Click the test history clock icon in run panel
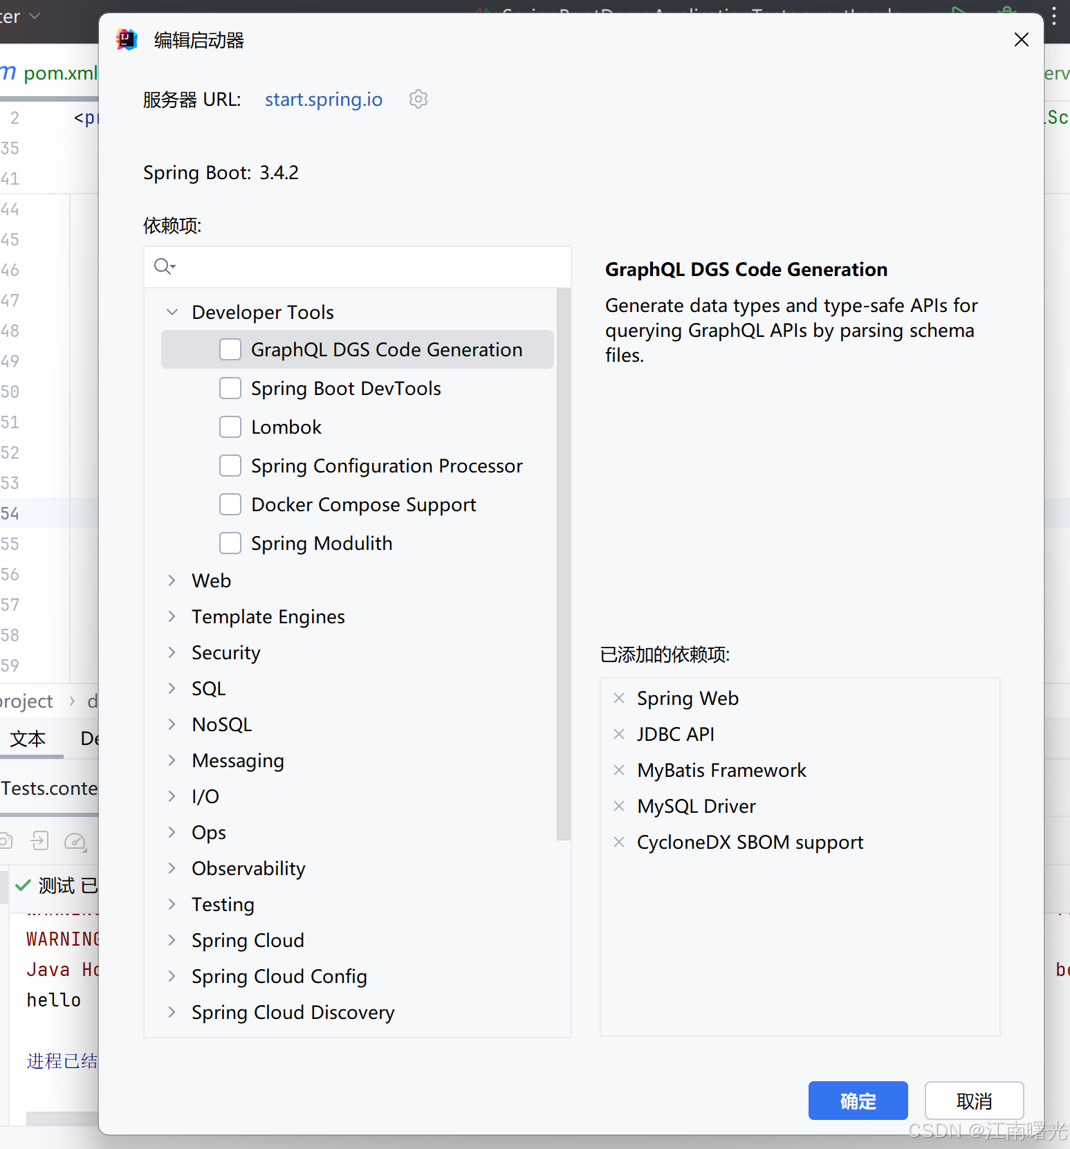 click(x=75, y=841)
